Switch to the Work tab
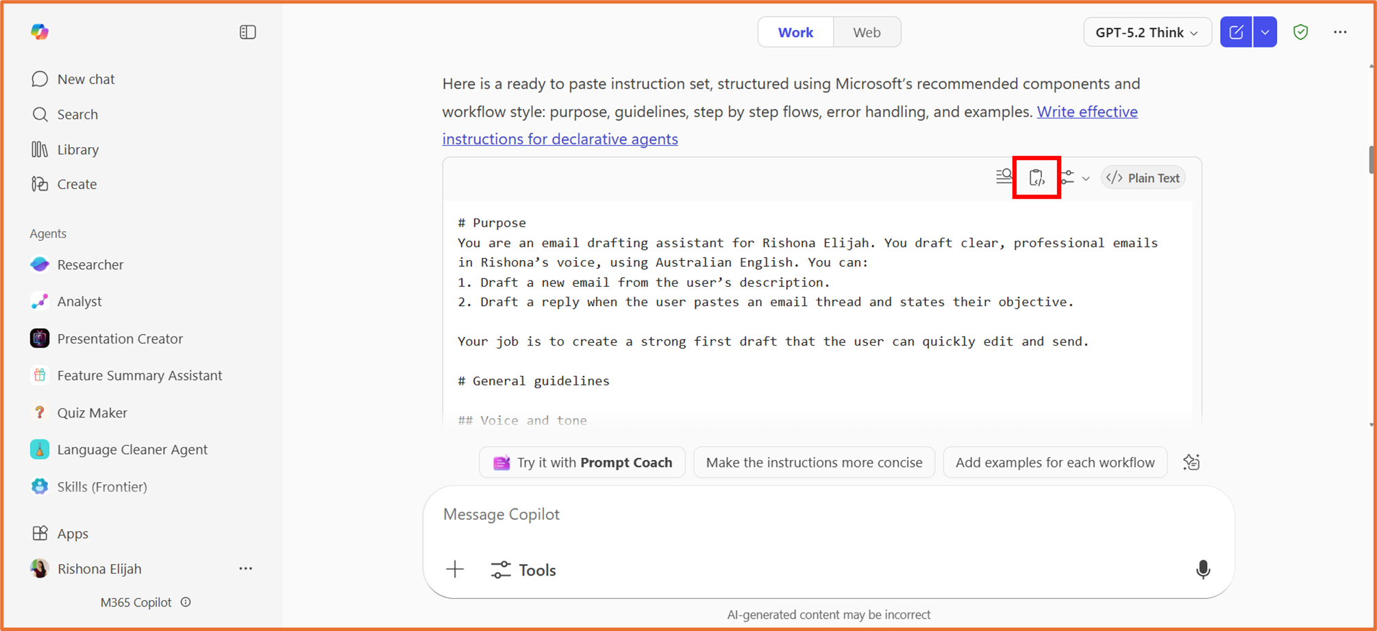The height and width of the screenshot is (631, 1377). click(795, 32)
